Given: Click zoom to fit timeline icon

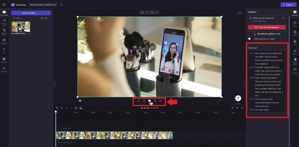Looking at the screenshot, I should (242, 108).
